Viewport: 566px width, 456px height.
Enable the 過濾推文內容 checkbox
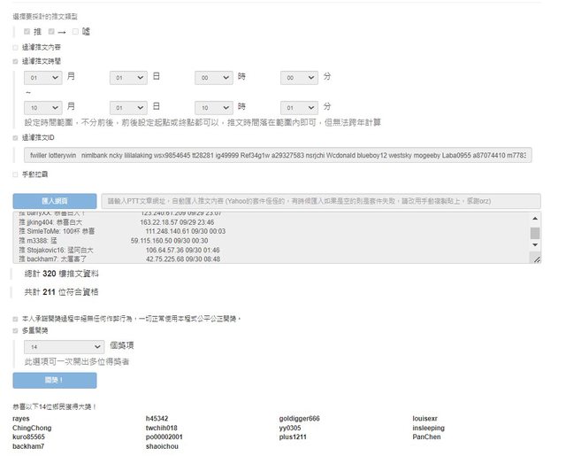coord(15,47)
